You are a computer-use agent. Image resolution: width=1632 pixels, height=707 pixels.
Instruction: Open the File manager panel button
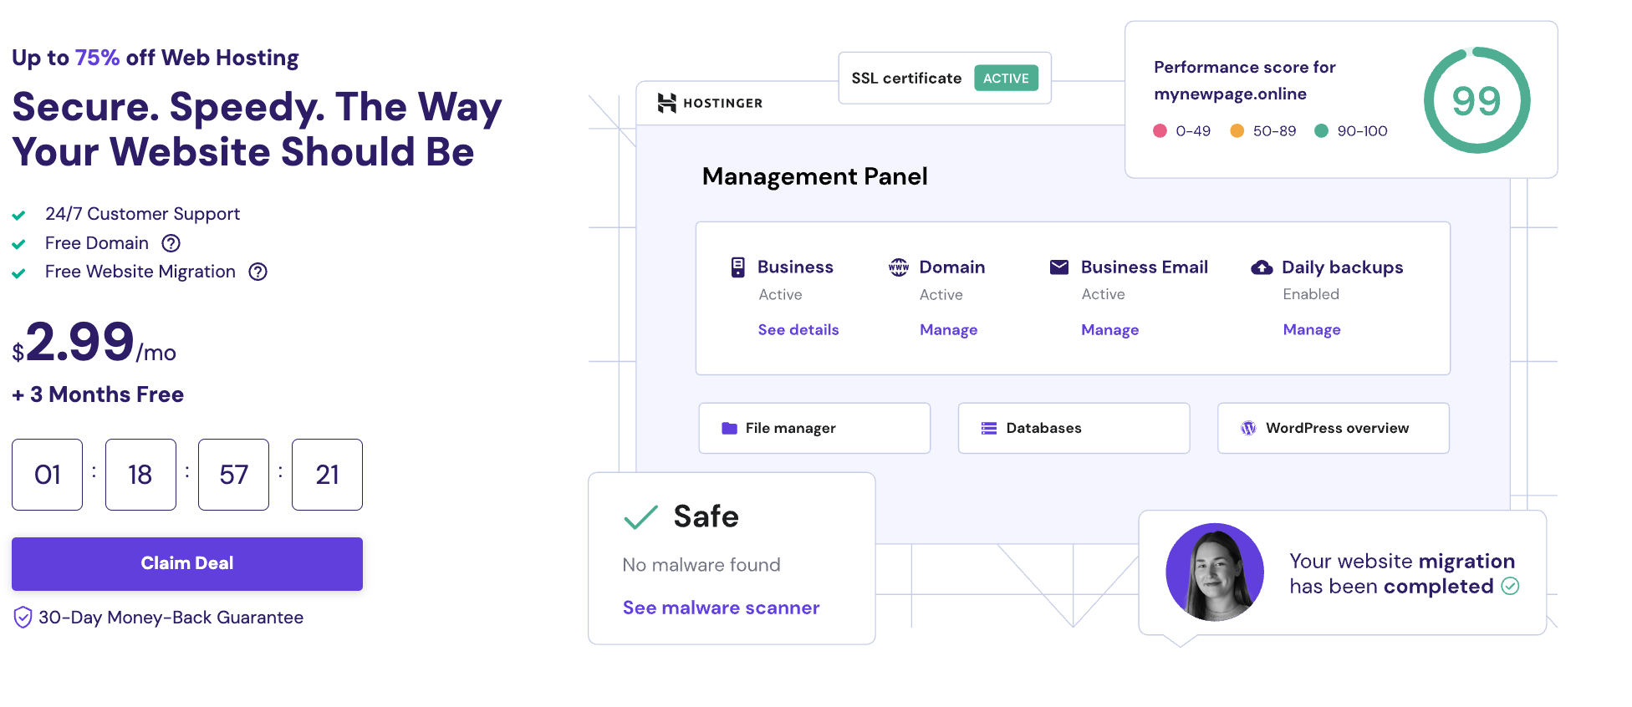point(814,428)
